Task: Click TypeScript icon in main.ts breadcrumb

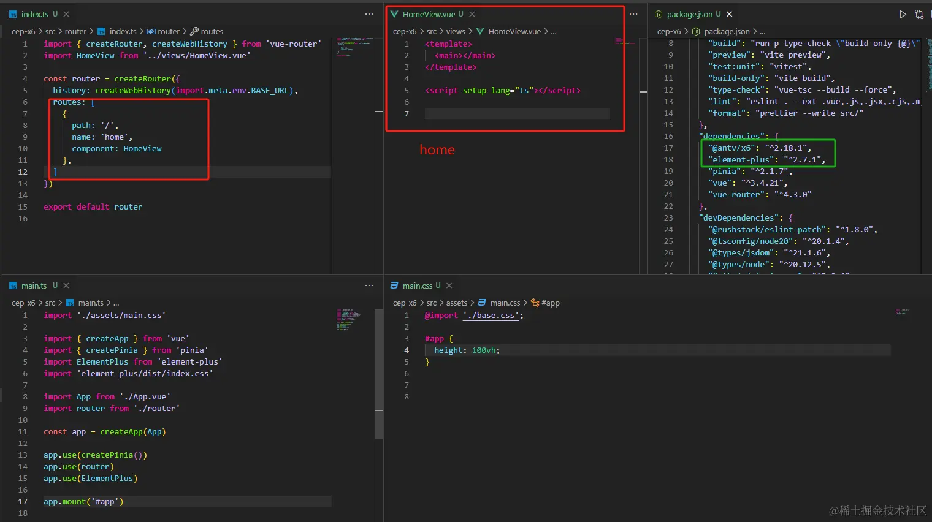Action: [70, 303]
